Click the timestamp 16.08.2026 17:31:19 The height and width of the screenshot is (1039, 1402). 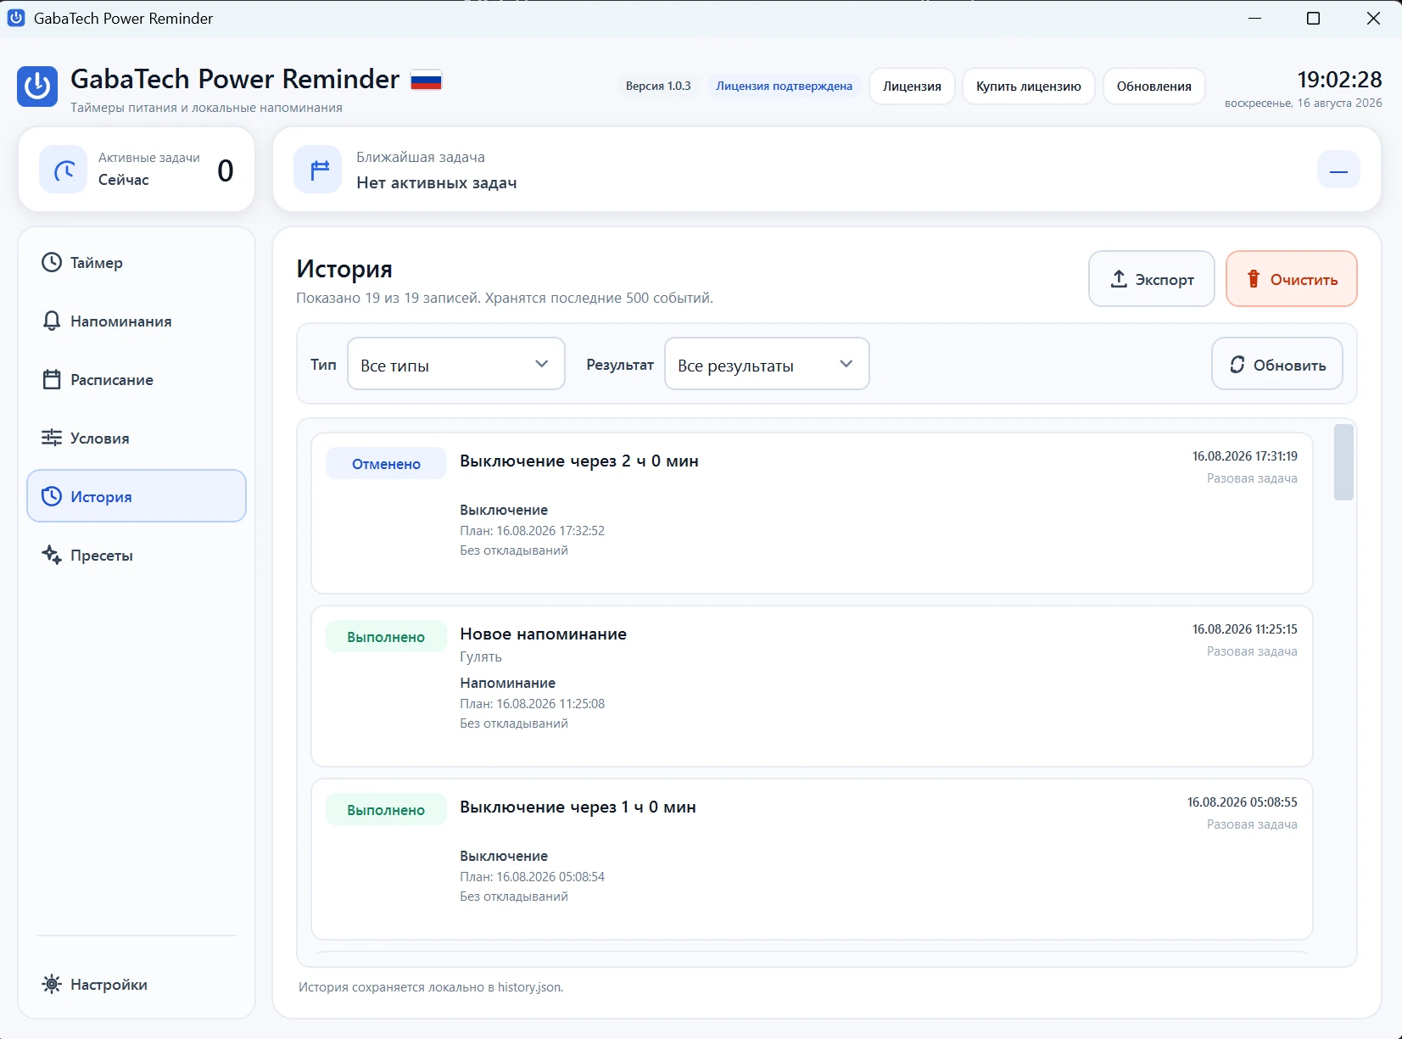point(1244,455)
